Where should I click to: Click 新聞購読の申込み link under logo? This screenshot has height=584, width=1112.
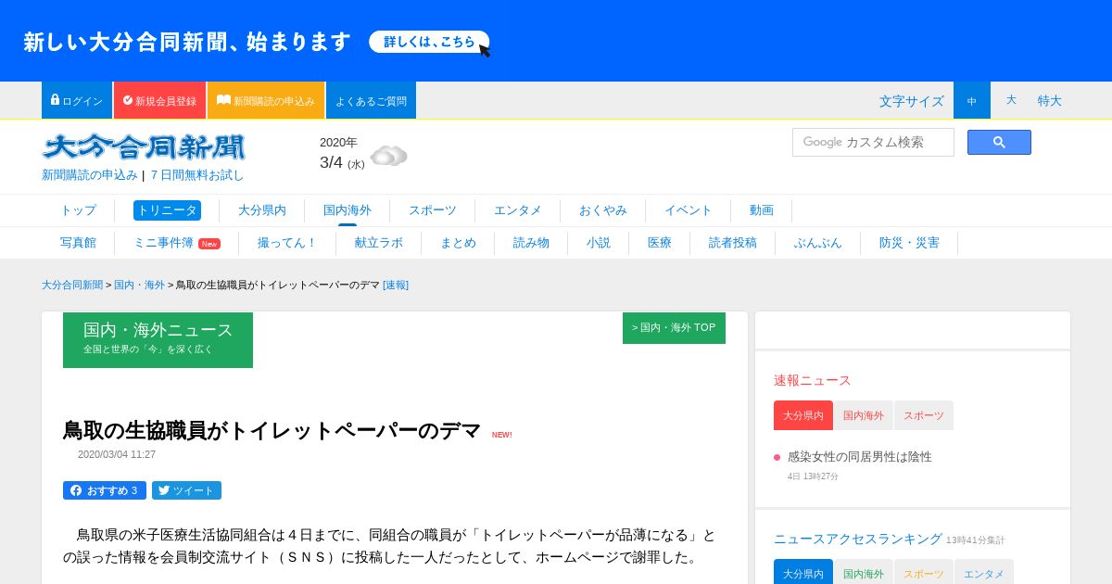pos(90,174)
